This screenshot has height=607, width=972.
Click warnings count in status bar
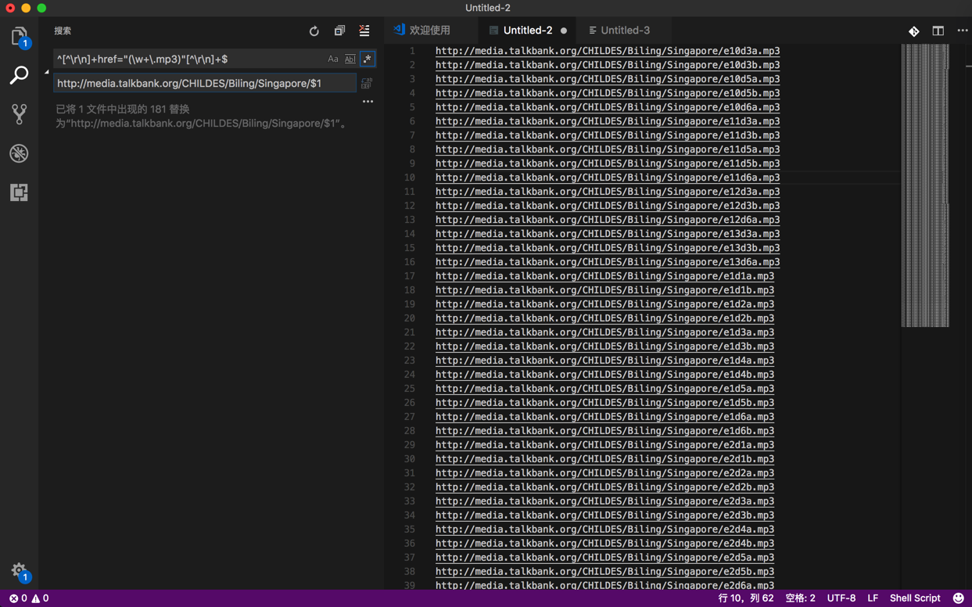click(x=40, y=598)
